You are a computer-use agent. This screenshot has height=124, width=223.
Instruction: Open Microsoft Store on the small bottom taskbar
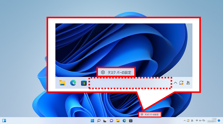click(x=131, y=121)
